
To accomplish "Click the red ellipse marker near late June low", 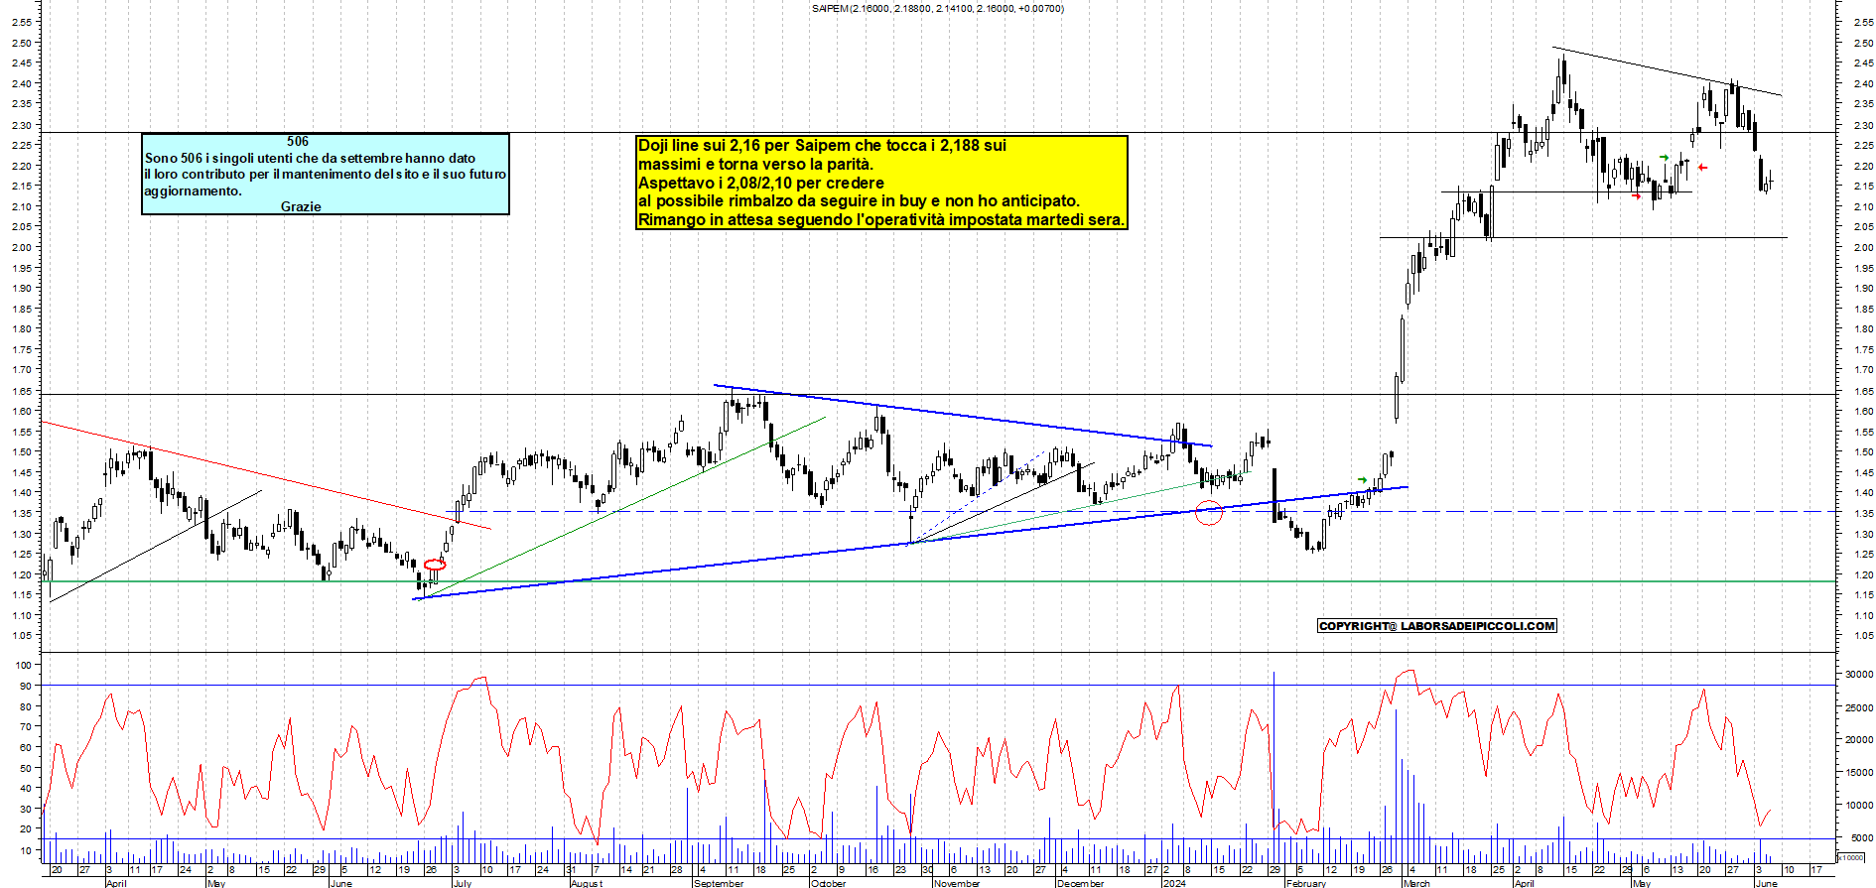I will click(435, 565).
